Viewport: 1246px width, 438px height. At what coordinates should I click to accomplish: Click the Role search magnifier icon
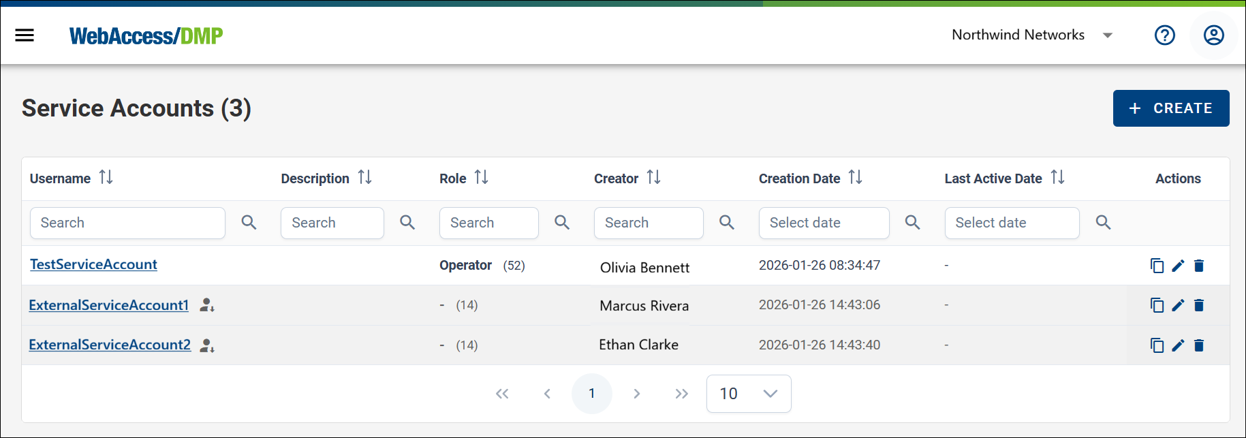[x=562, y=222]
